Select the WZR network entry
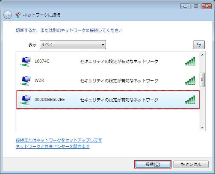 pyautogui.click(x=108, y=81)
